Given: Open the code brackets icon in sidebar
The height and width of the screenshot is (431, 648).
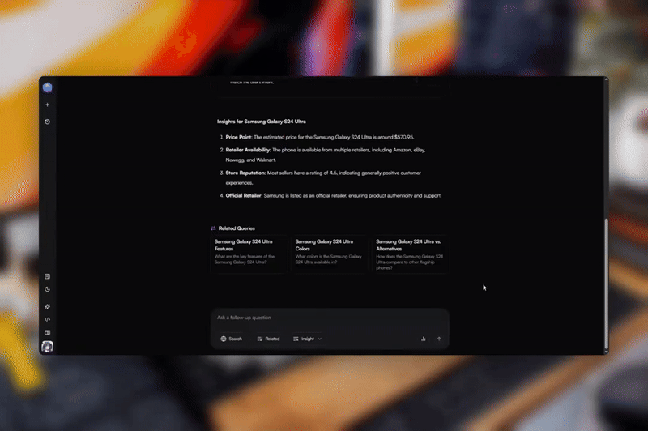Looking at the screenshot, I should 47,319.
